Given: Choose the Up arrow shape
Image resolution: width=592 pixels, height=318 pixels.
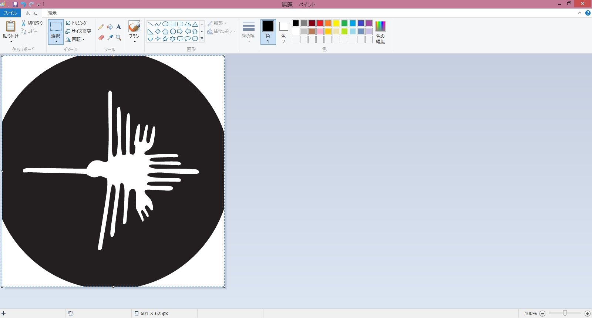Looking at the screenshot, I should (x=195, y=31).
